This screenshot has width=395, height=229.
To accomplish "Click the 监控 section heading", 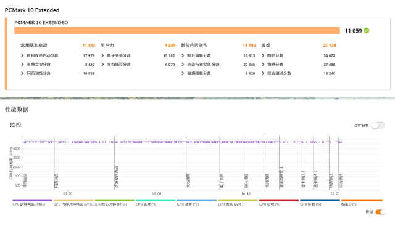I will [15, 125].
